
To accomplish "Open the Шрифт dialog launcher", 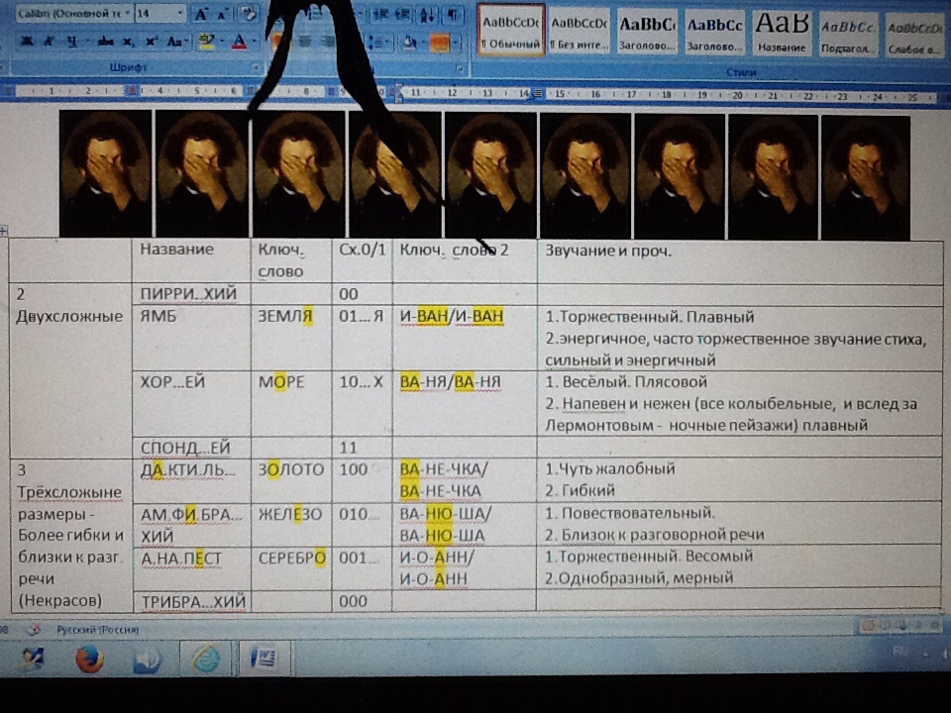I will pos(256,67).
